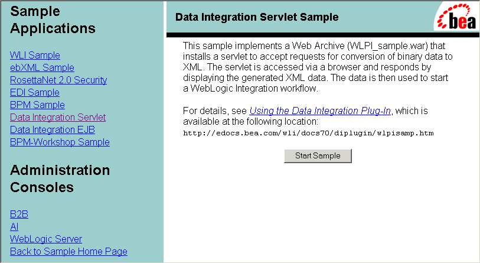Open the WLI Sample link
This screenshot has height=263, width=480.
click(35, 55)
